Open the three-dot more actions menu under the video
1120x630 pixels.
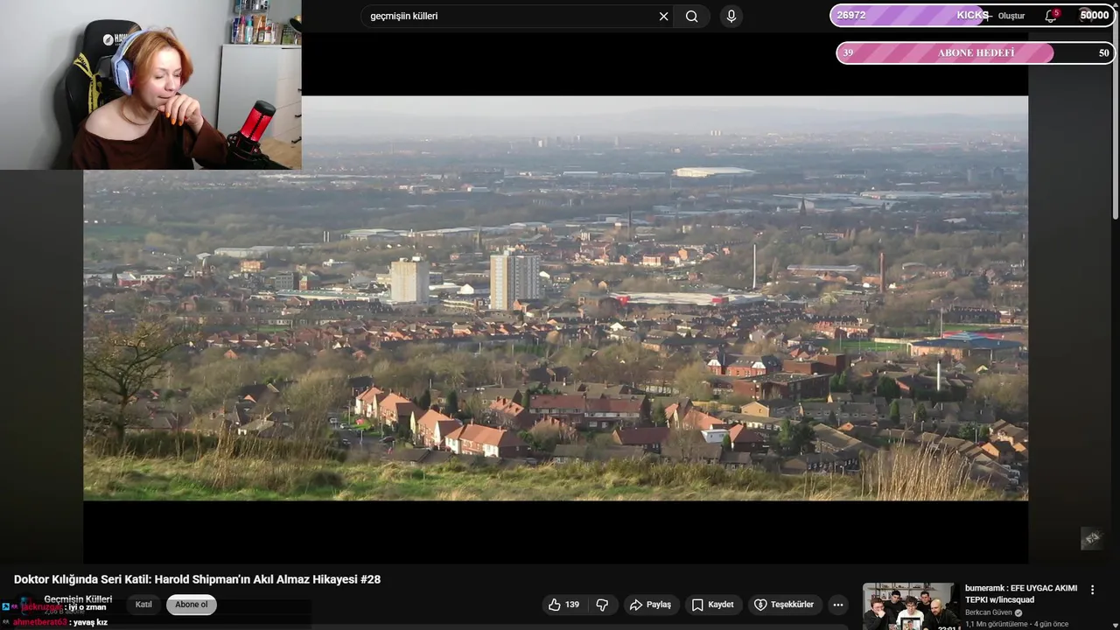pos(838,605)
